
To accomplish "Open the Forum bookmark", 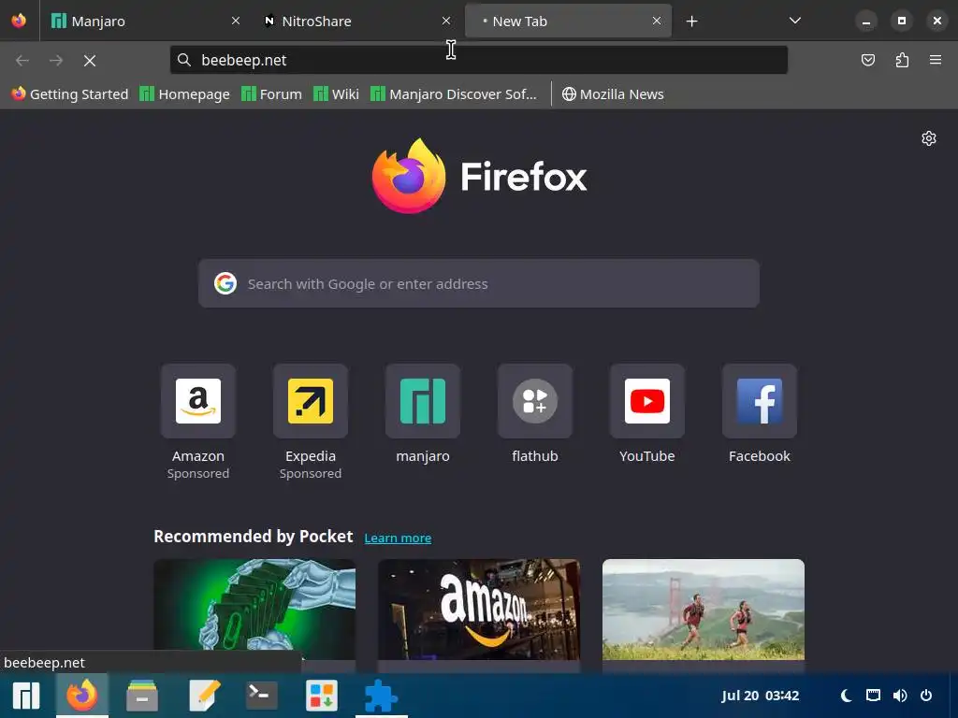I will click(x=272, y=94).
